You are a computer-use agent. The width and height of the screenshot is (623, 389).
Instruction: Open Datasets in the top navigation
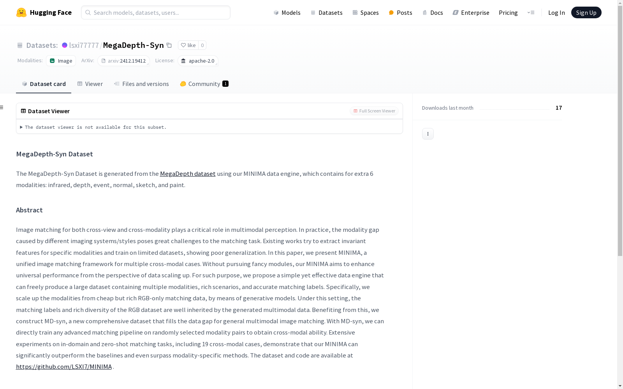coord(326,12)
